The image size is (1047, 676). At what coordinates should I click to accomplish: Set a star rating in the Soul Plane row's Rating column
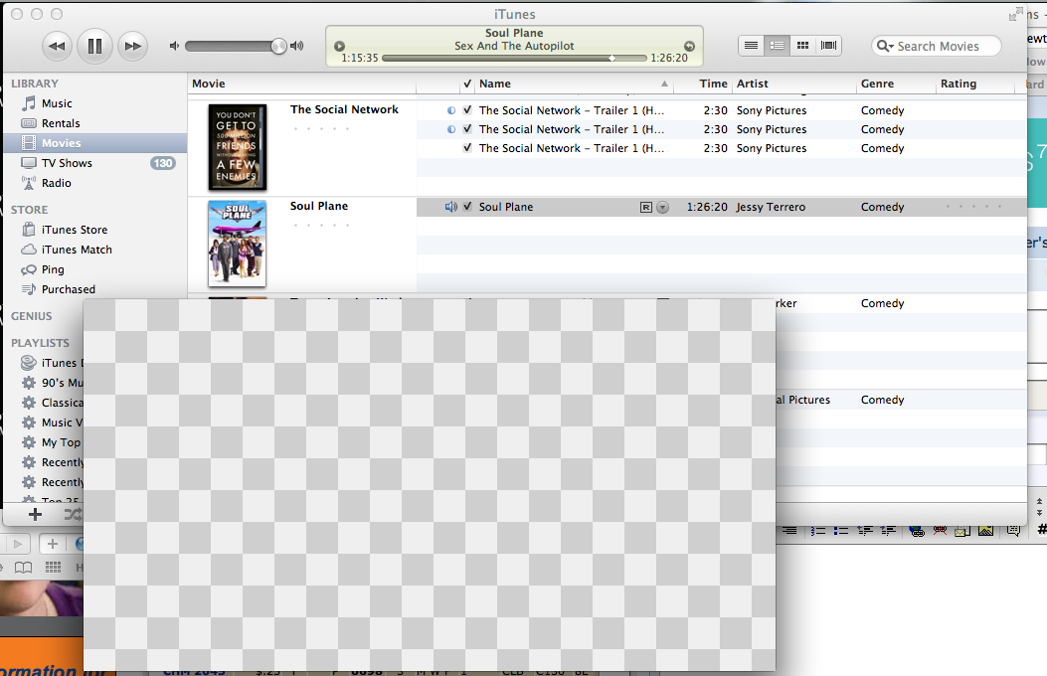point(973,207)
